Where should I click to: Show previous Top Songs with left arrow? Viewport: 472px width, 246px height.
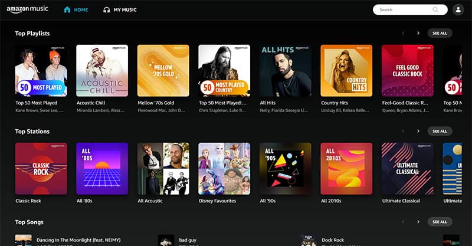403,222
